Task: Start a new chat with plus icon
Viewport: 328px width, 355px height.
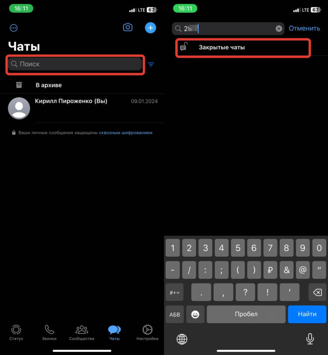Action: point(150,28)
